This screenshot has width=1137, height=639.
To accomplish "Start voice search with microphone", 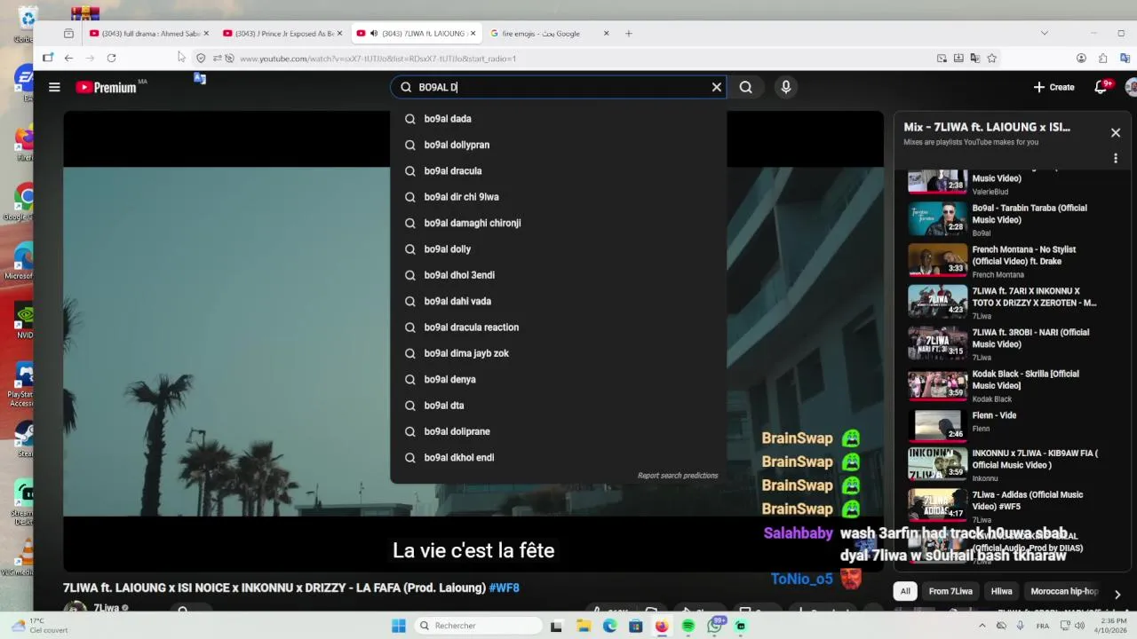I will tap(785, 87).
